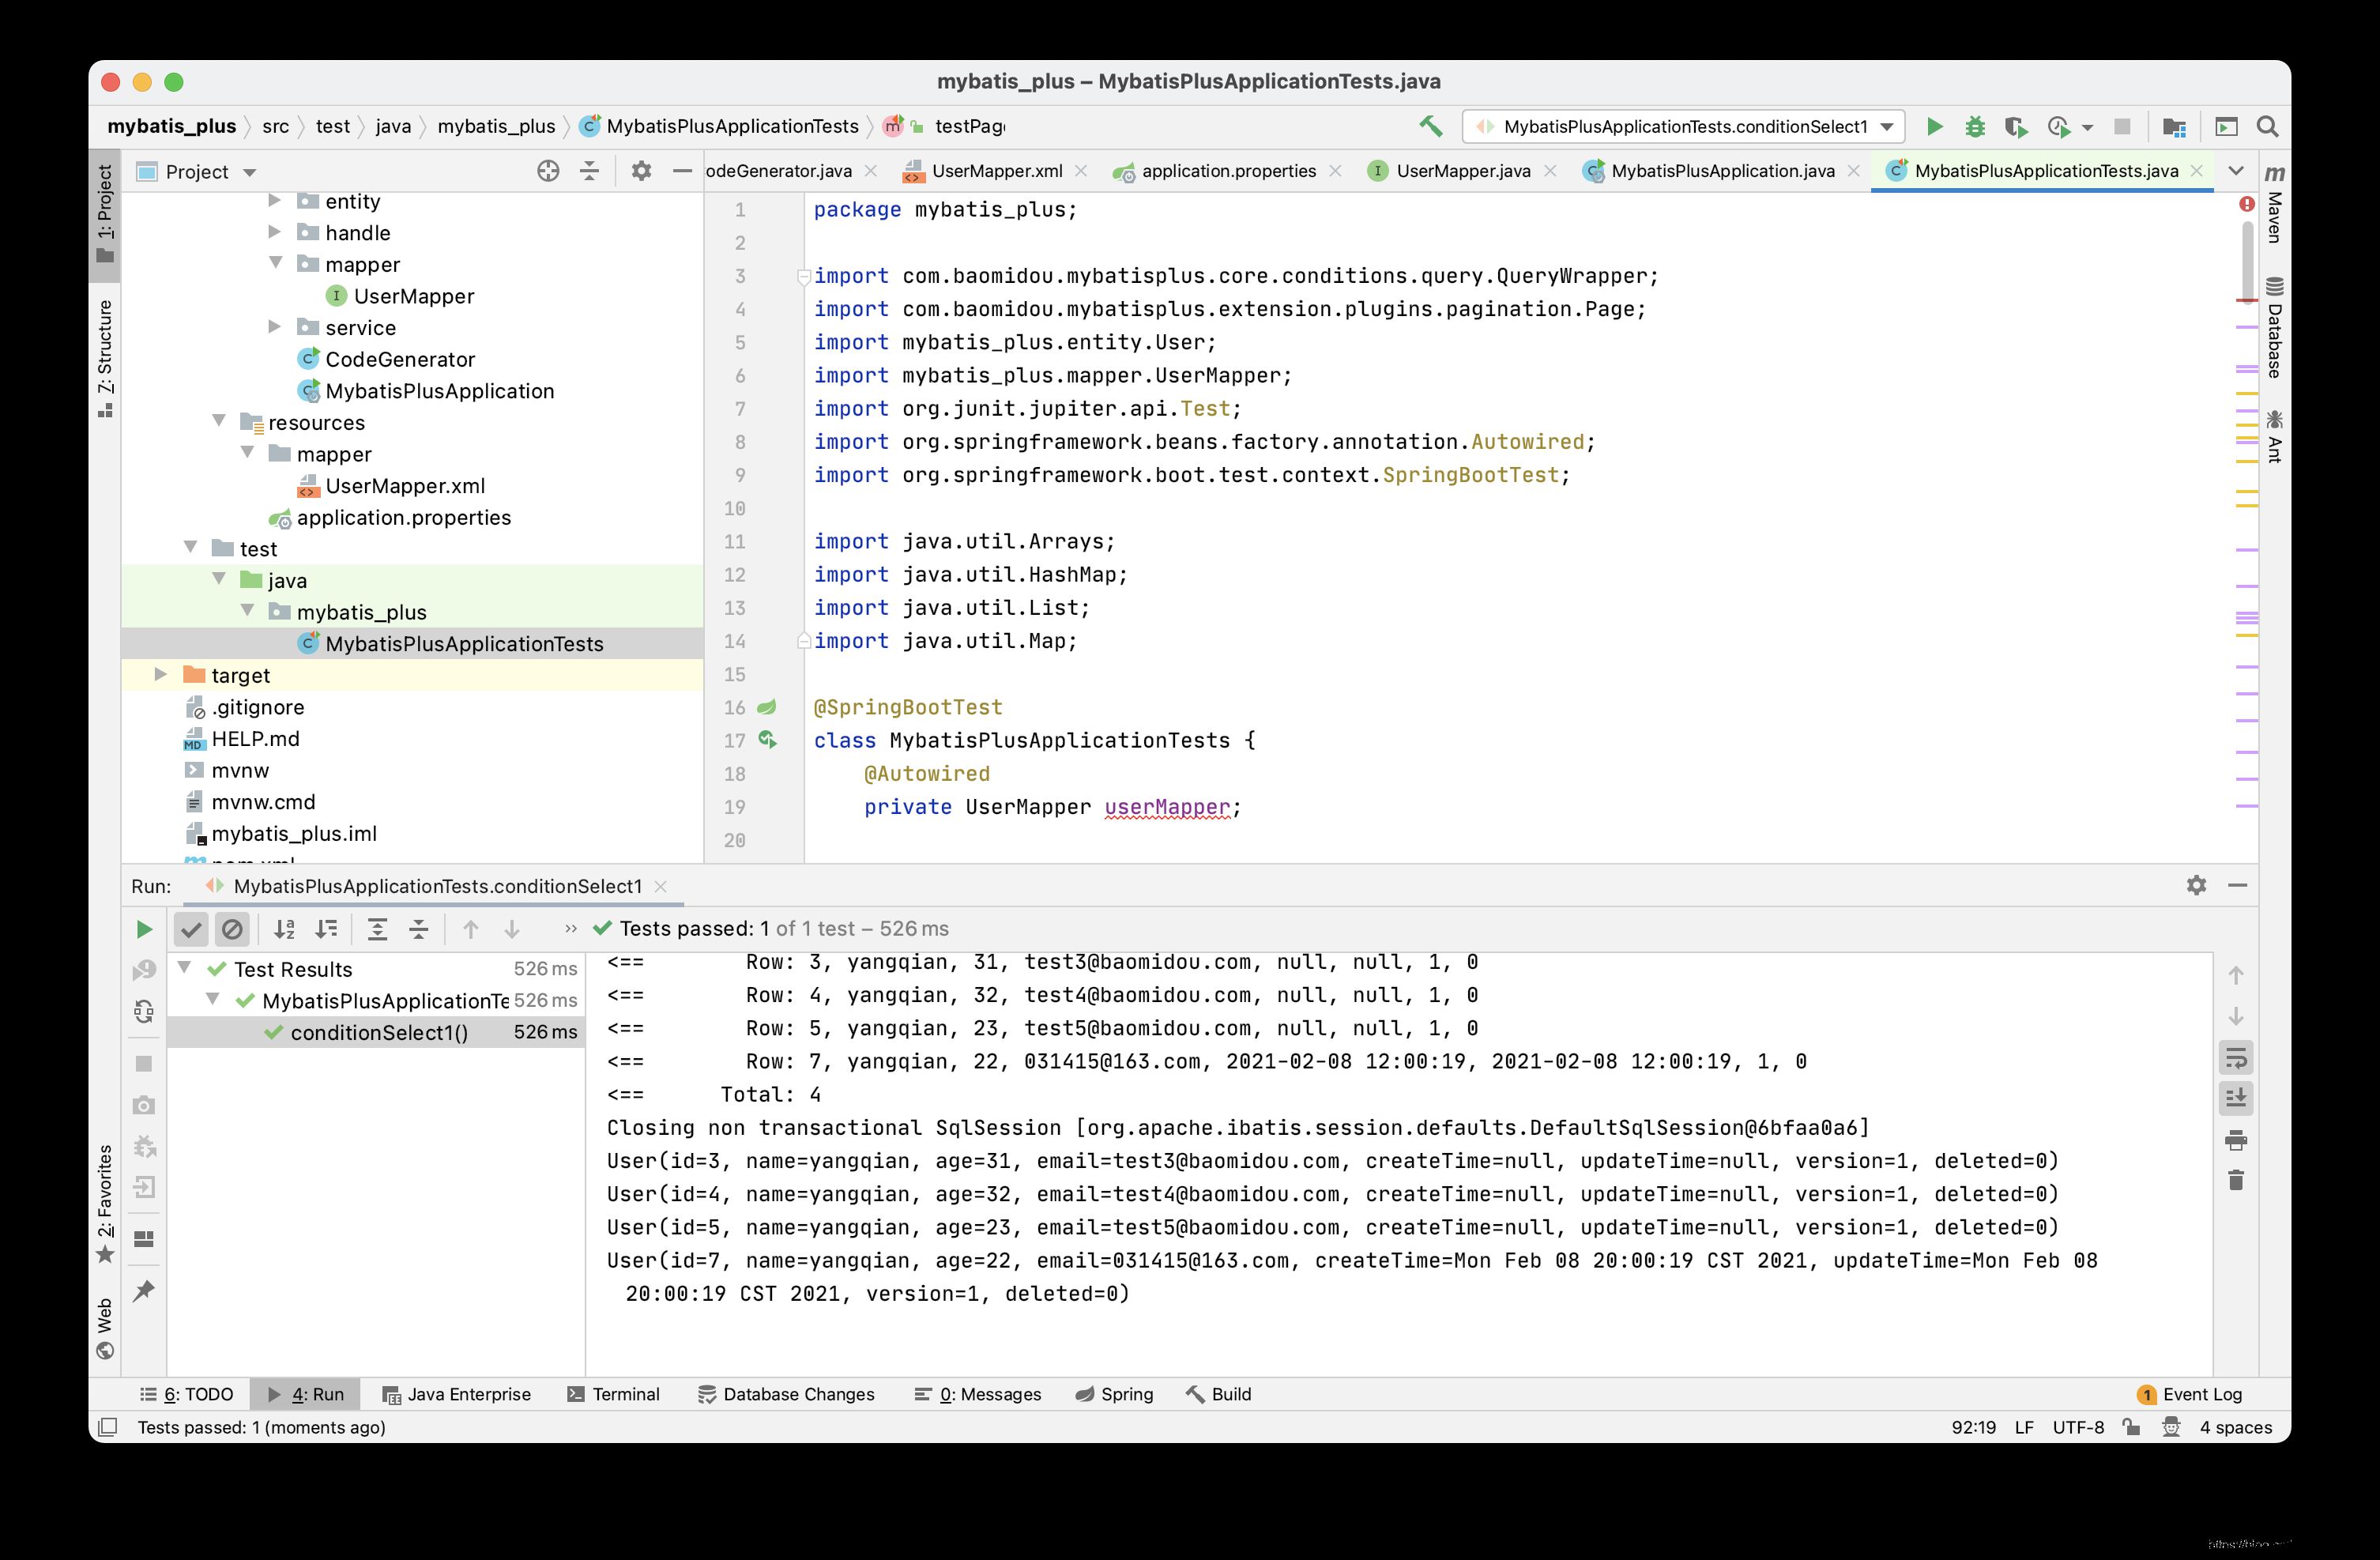Open Project panel settings gear
Screen dimensions: 2380x1560
tap(641, 171)
